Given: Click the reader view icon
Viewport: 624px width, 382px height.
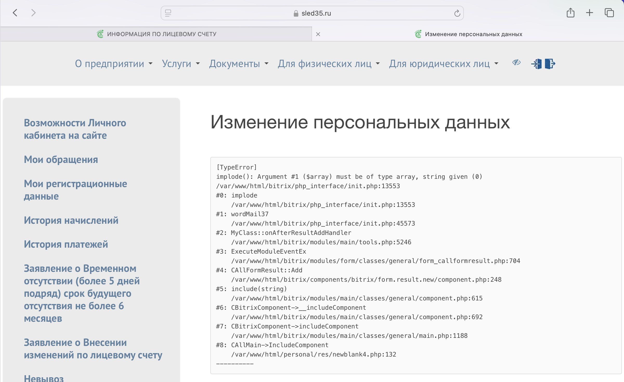Looking at the screenshot, I should pos(168,13).
